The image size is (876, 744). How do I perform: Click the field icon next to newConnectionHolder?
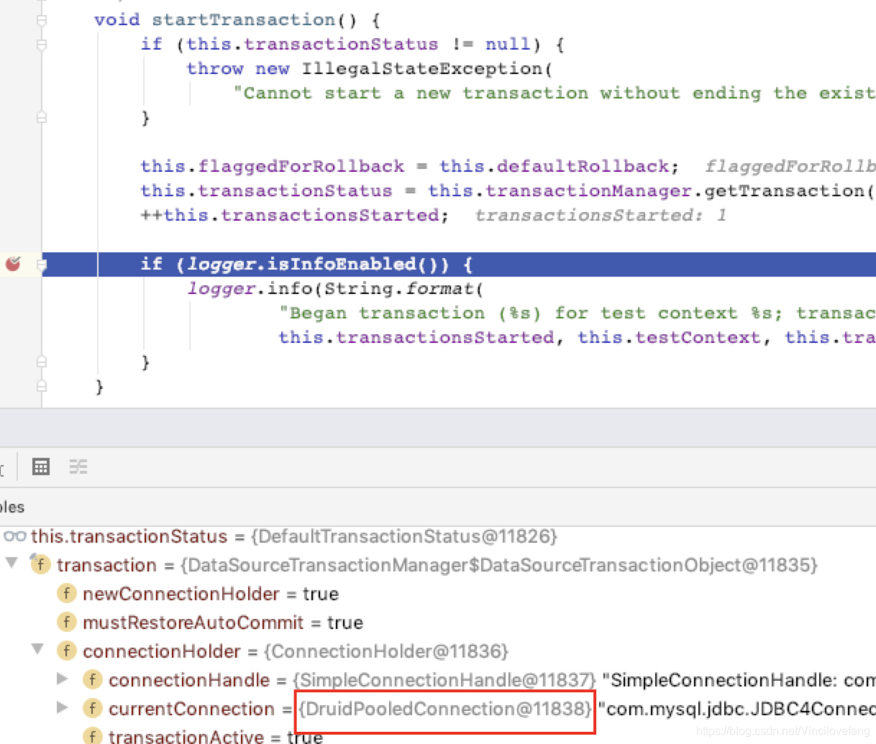click(x=66, y=594)
